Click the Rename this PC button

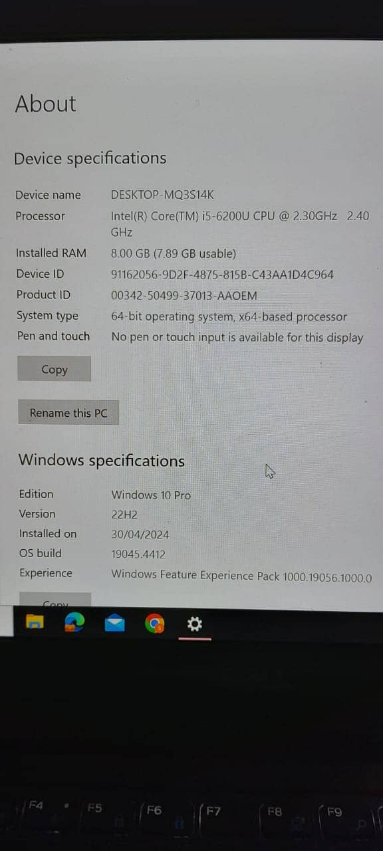pos(68,412)
